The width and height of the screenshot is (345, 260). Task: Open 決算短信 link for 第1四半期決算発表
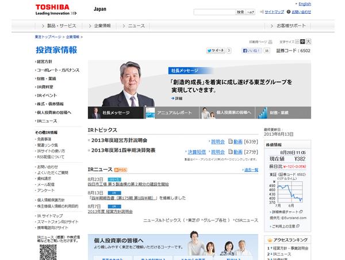click(197, 152)
